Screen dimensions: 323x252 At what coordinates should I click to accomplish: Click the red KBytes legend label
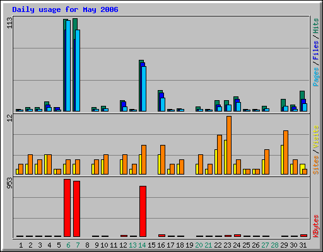[x=316, y=226]
